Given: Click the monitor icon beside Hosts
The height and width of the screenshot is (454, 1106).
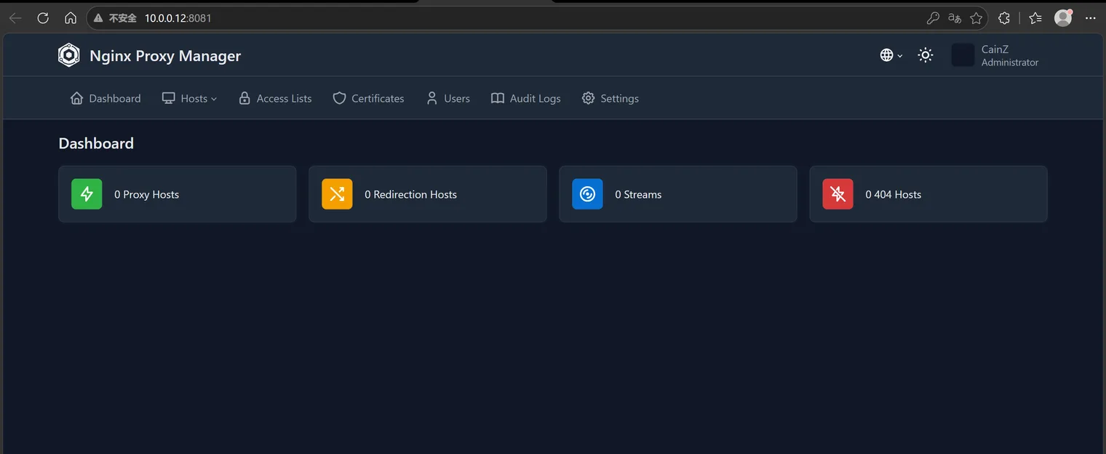Looking at the screenshot, I should 168,98.
